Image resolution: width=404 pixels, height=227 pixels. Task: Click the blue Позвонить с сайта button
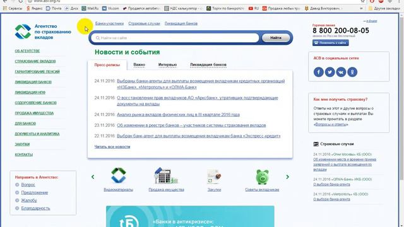pos(331,43)
